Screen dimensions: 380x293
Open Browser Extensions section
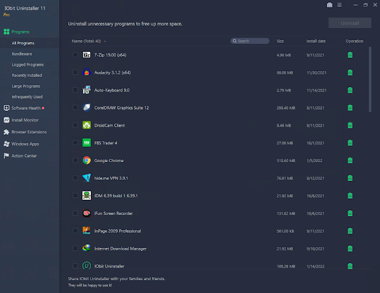point(25,132)
